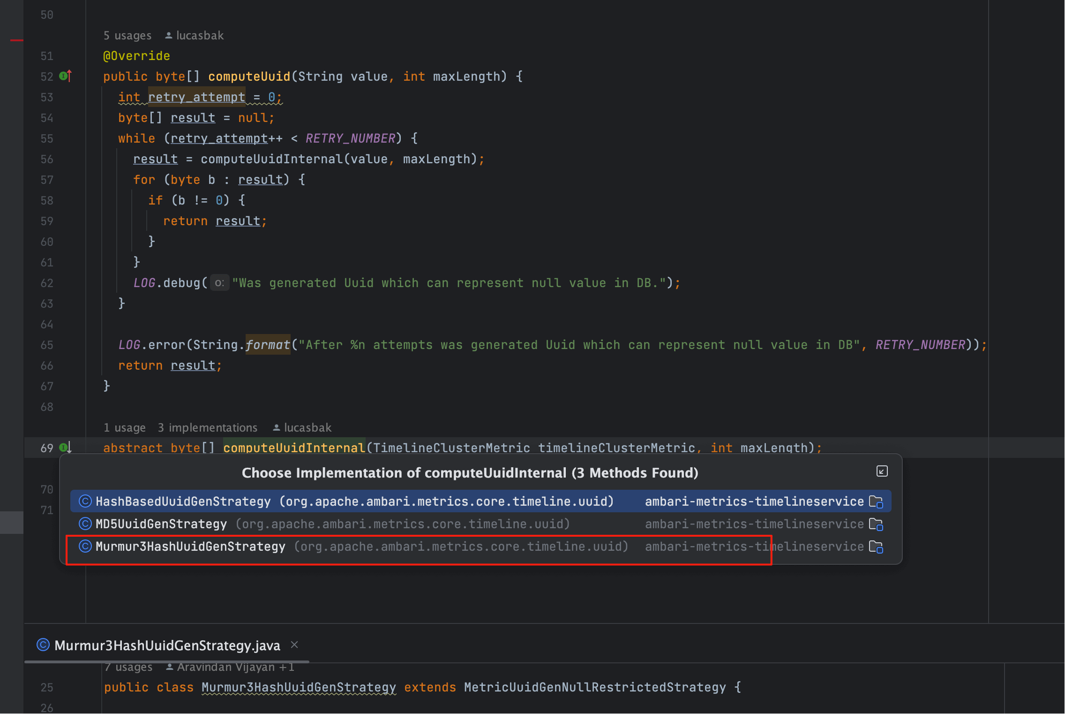1065x714 pixels.
Task: Click line number 55 in the gutter
Action: pyautogui.click(x=46, y=138)
